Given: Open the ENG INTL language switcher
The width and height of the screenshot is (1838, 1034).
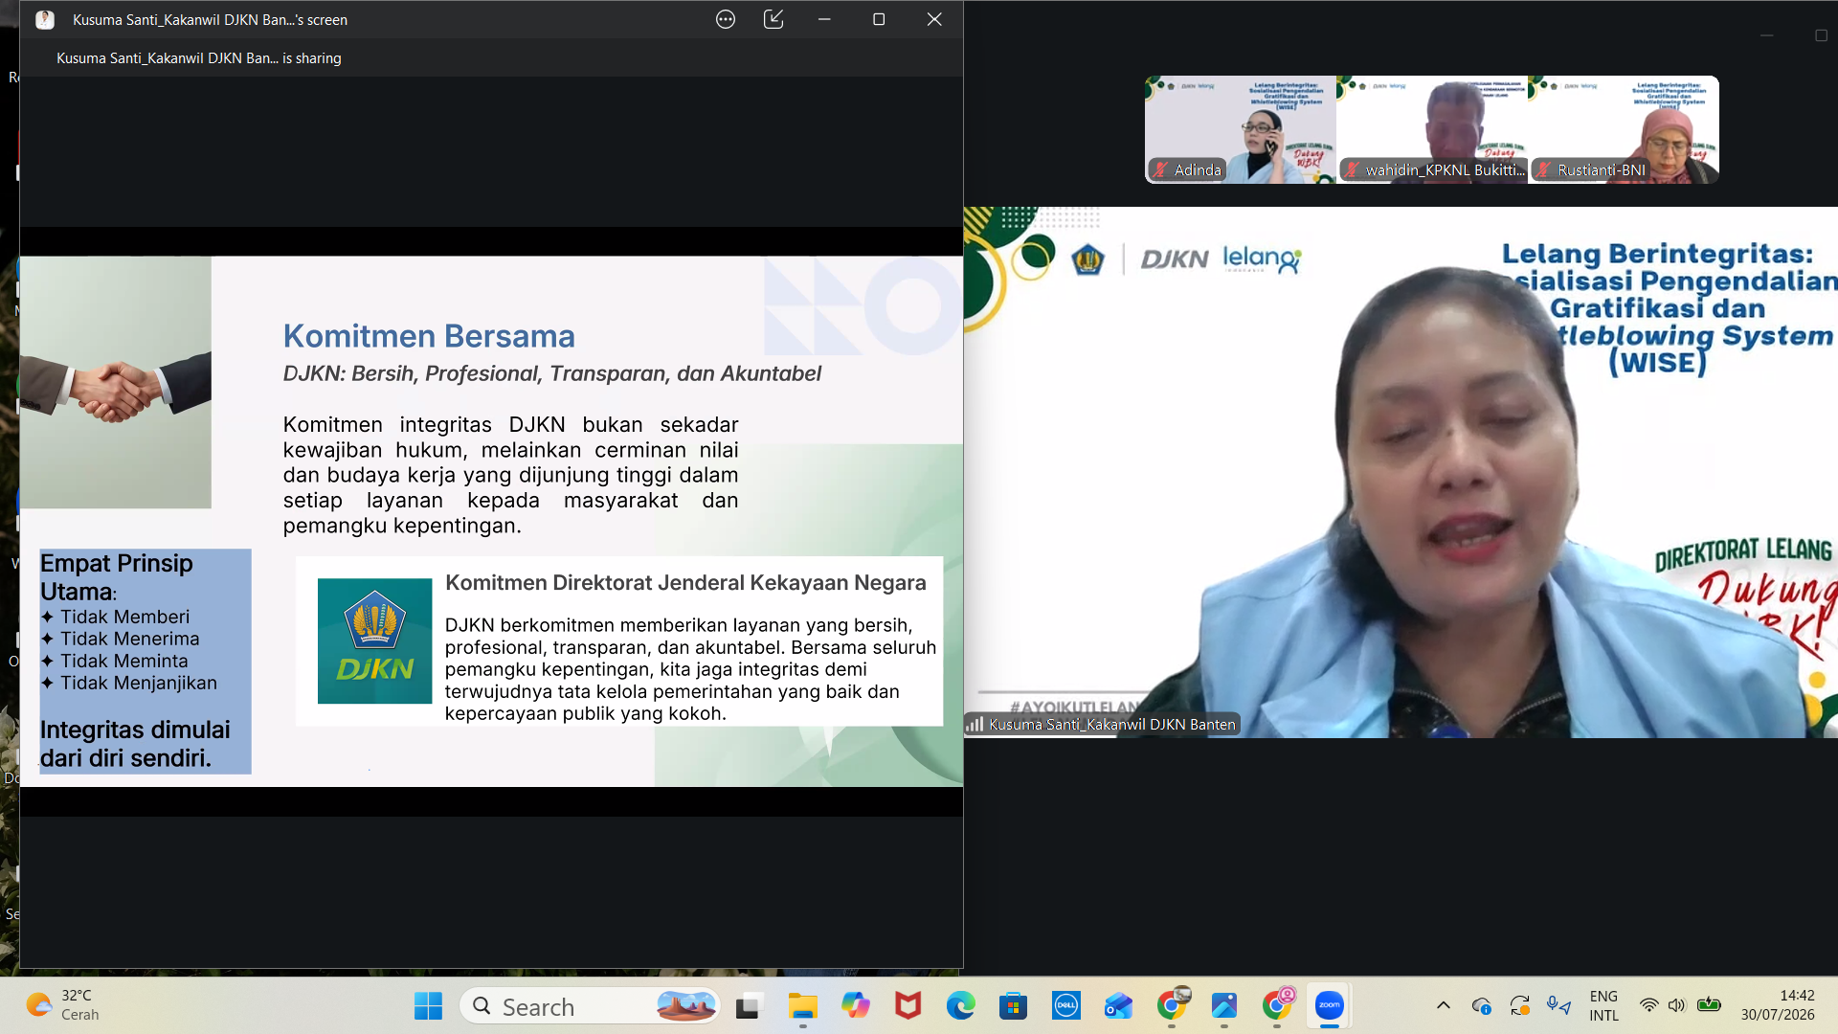Looking at the screenshot, I should 1603,1006.
